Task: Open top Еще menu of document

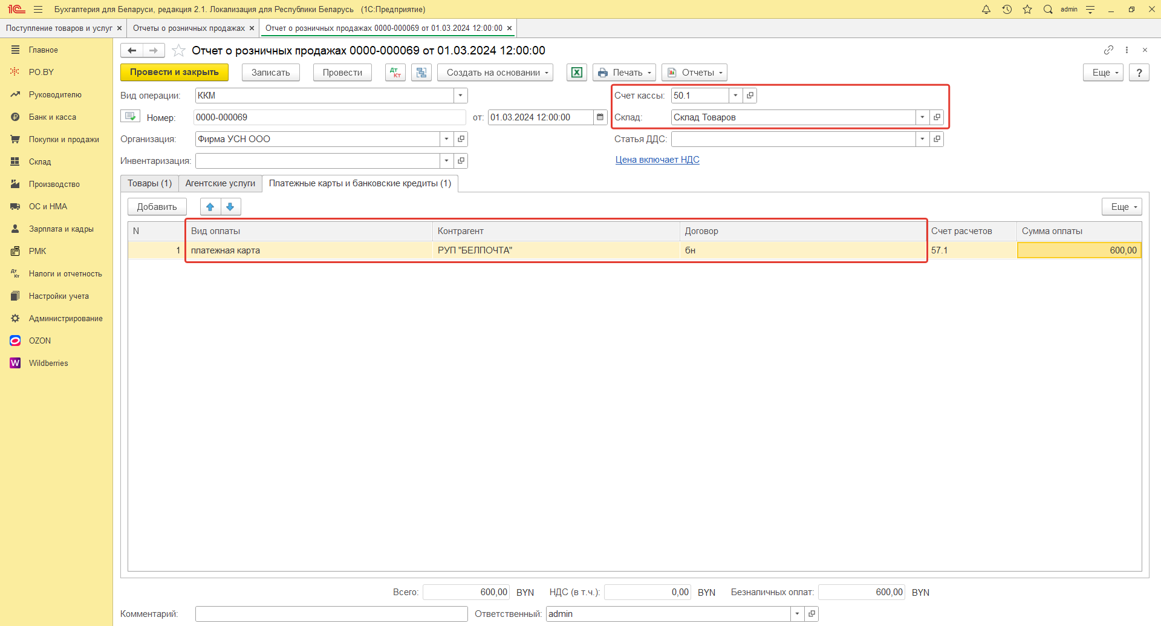Action: (1103, 73)
